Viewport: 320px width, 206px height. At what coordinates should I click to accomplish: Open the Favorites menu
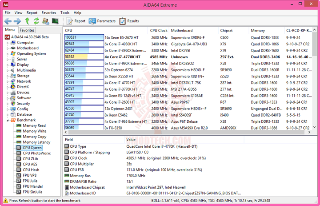49,12
